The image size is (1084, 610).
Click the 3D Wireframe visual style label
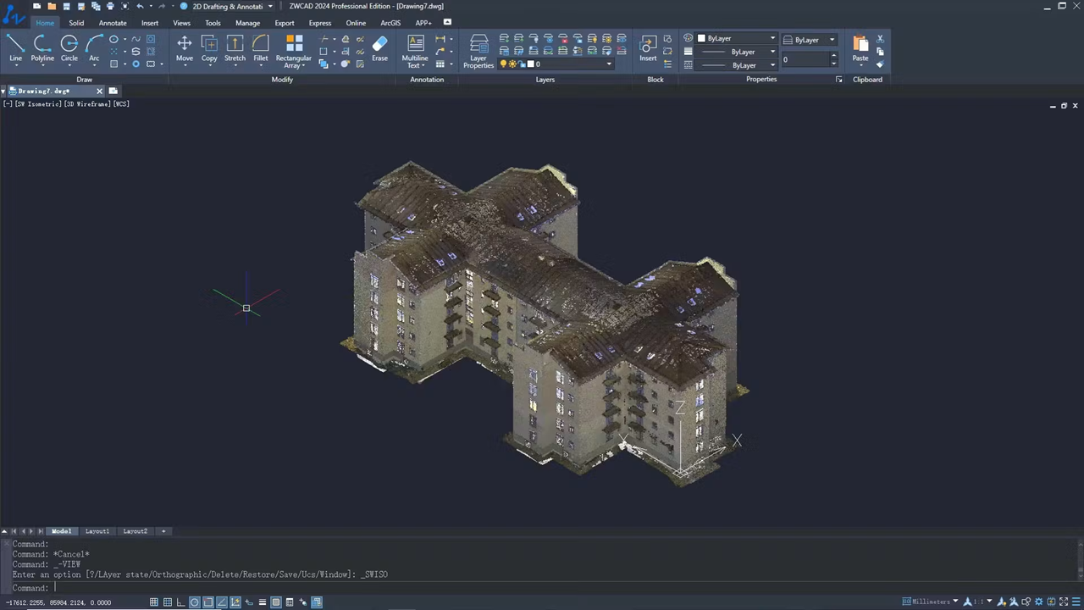tap(87, 103)
